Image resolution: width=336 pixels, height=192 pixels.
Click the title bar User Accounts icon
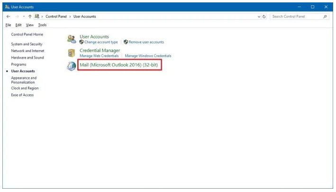pos(7,7)
